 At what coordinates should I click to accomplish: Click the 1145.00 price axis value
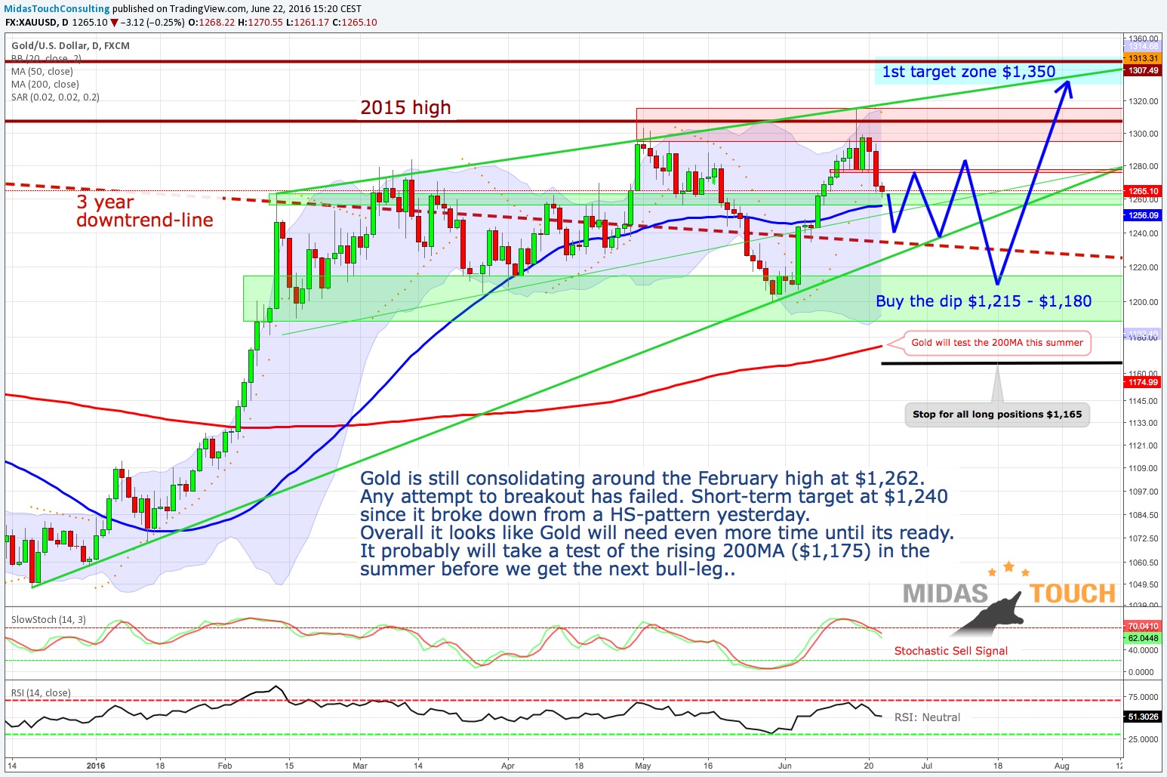coord(1143,400)
